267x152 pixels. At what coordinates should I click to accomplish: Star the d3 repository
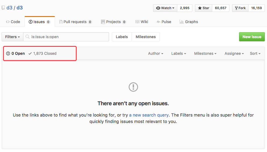tap(204, 8)
